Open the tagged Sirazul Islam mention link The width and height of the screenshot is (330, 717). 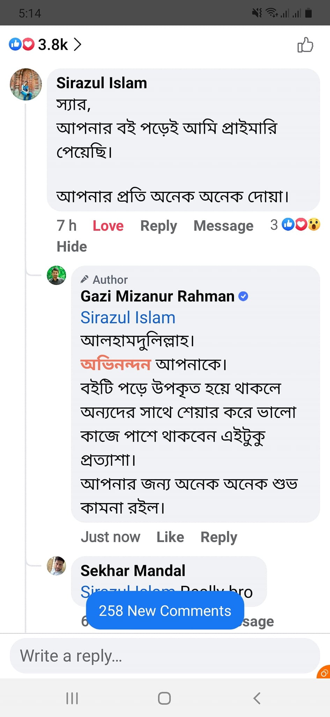click(x=128, y=318)
